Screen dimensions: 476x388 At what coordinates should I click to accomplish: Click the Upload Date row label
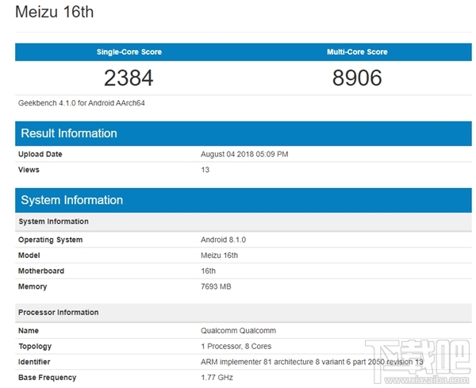coord(40,155)
